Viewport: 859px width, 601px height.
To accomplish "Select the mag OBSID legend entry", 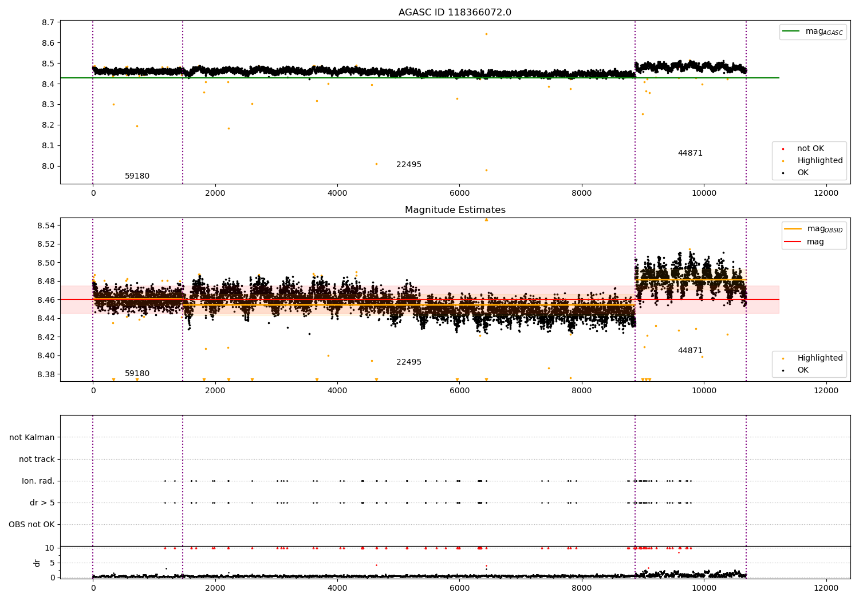I will 814,229.
